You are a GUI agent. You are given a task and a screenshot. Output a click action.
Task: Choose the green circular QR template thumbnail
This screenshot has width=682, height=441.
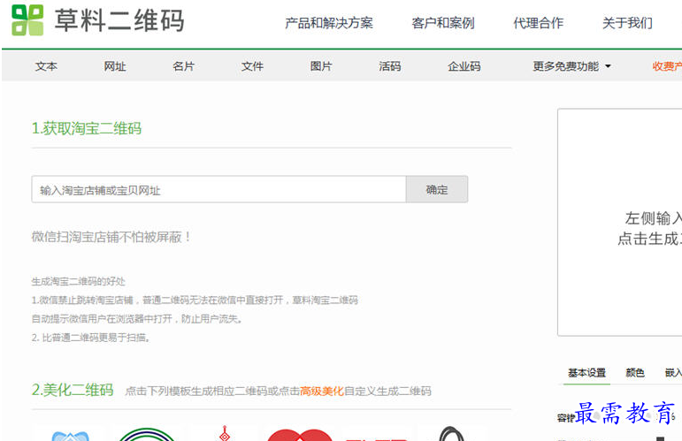147,434
